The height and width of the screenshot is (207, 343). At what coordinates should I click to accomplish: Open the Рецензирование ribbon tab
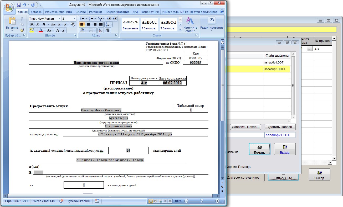click(117, 12)
